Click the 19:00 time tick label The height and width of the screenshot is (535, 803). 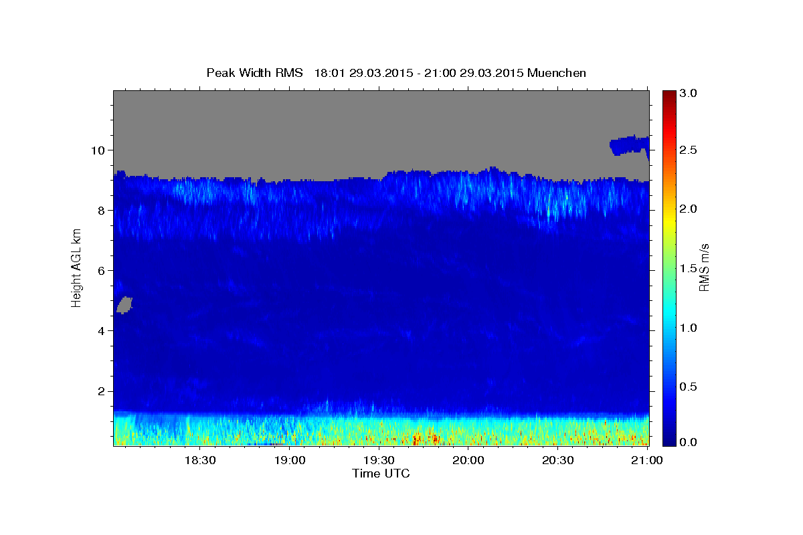[290, 460]
